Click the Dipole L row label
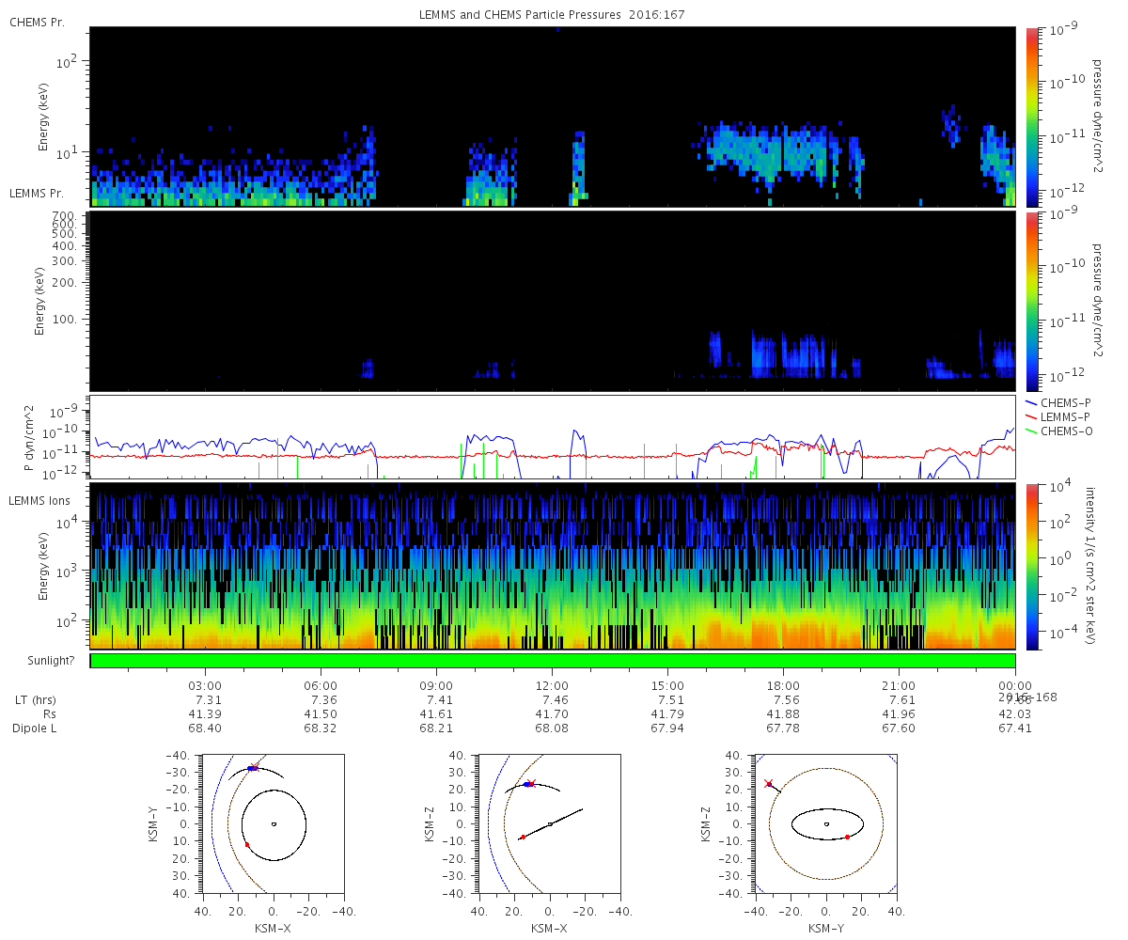1128x940 pixels. pos(34,728)
